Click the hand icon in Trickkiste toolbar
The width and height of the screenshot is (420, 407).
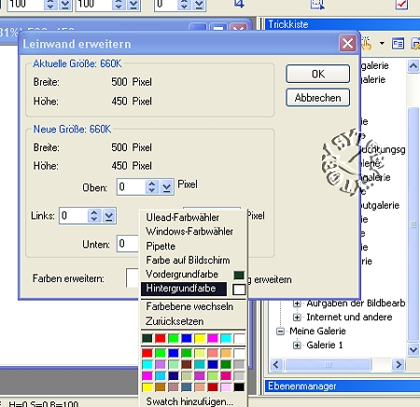click(367, 44)
